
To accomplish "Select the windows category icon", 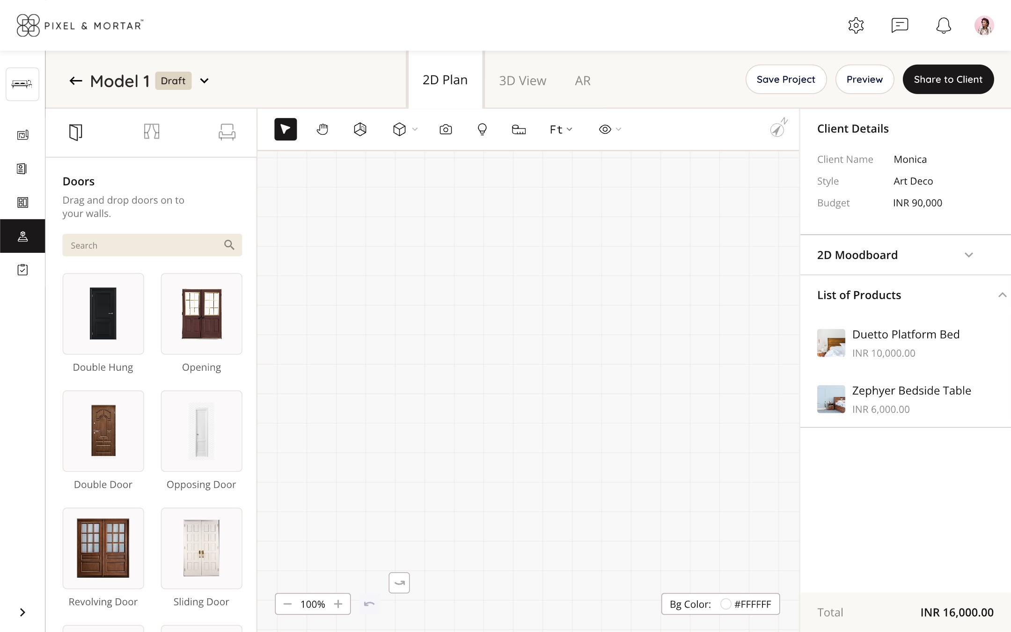I will click(x=152, y=131).
